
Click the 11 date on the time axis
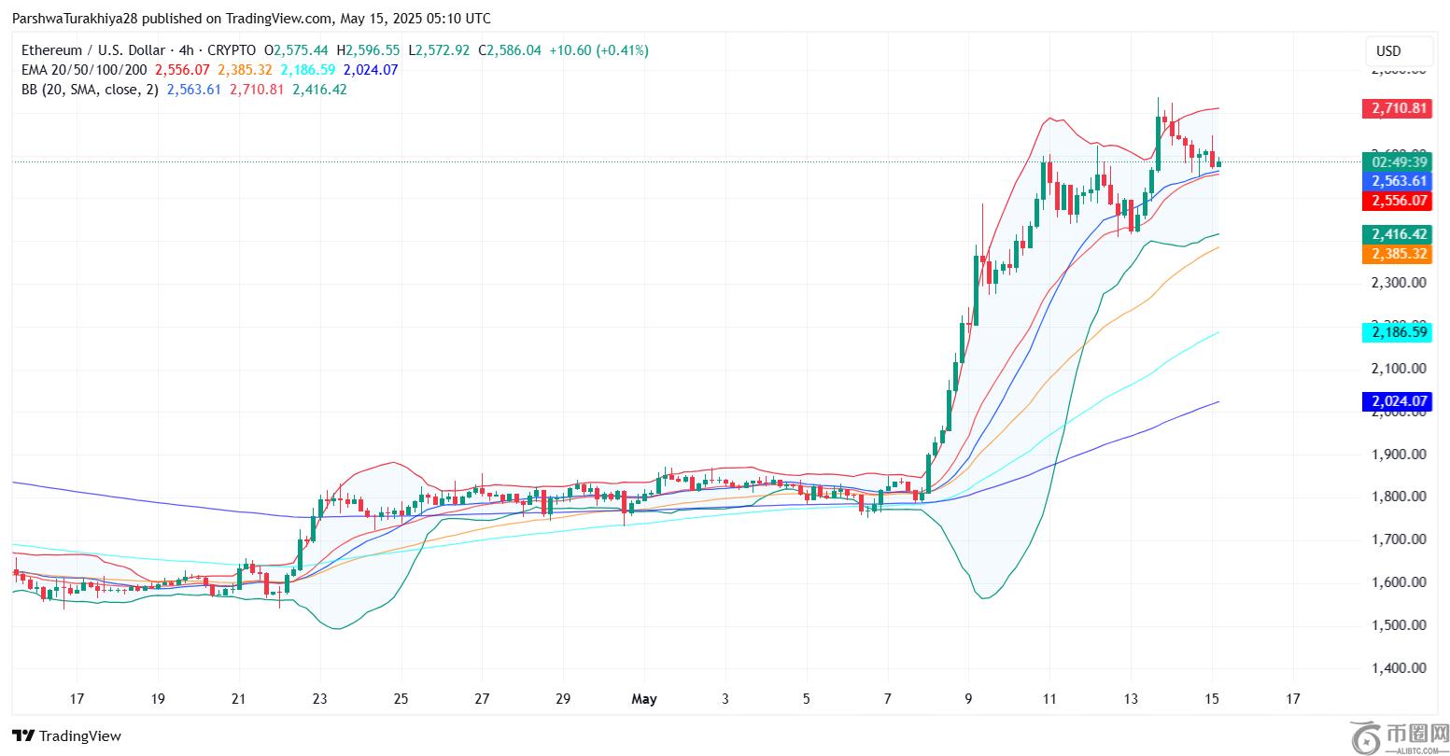click(1049, 699)
